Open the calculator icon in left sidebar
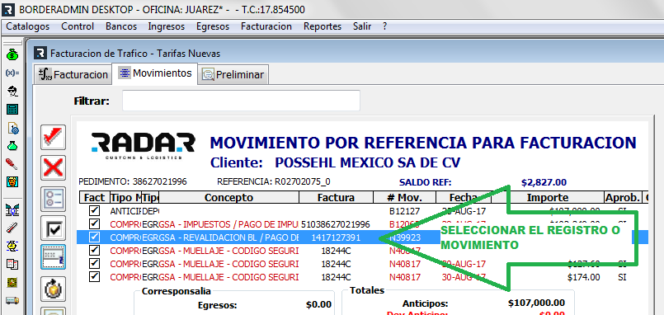 click(x=12, y=109)
